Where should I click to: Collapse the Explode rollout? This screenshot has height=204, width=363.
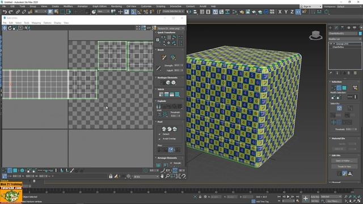(156, 101)
